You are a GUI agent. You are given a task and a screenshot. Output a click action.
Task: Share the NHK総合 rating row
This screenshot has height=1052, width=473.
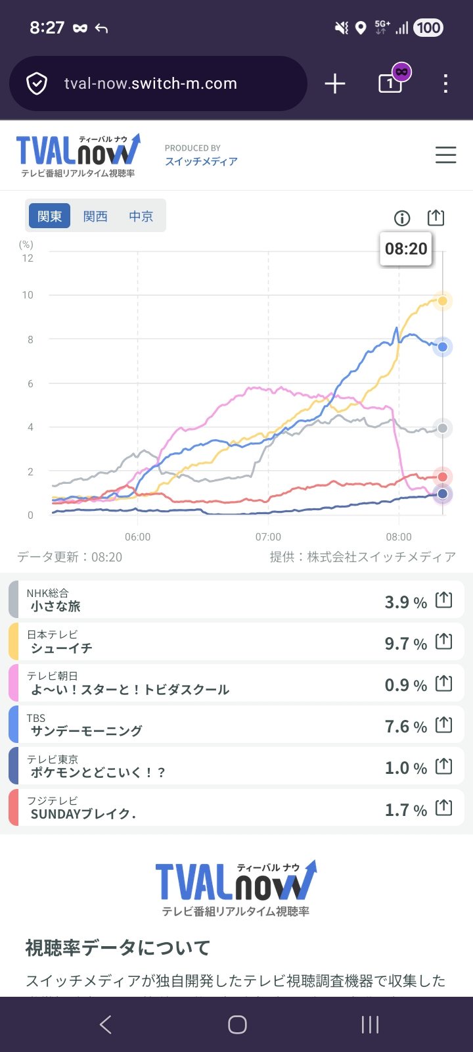444,600
